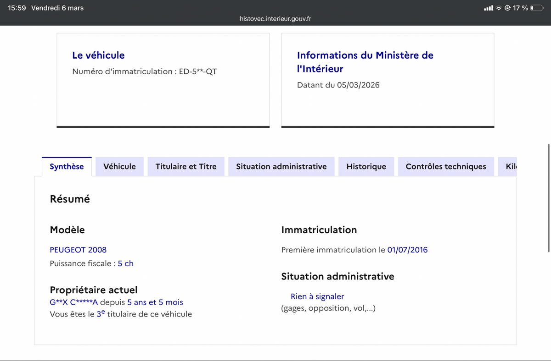Click the 'Le véhicule' card heading
The height and width of the screenshot is (361, 551).
click(x=98, y=55)
